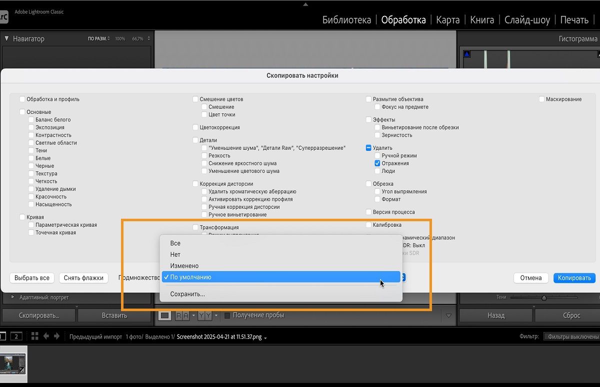The width and height of the screenshot is (600, 387).
Task: Check the Баланс белого option
Action: coord(31,119)
